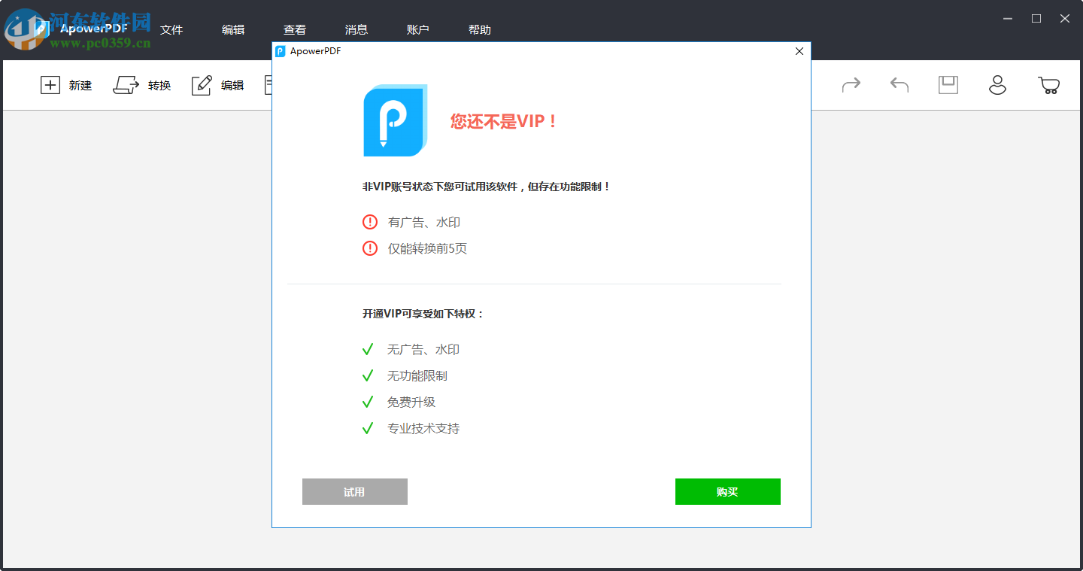Viewport: 1083px width, 571px height.
Task: Create a new PDF with 新建 tool
Action: [67, 85]
